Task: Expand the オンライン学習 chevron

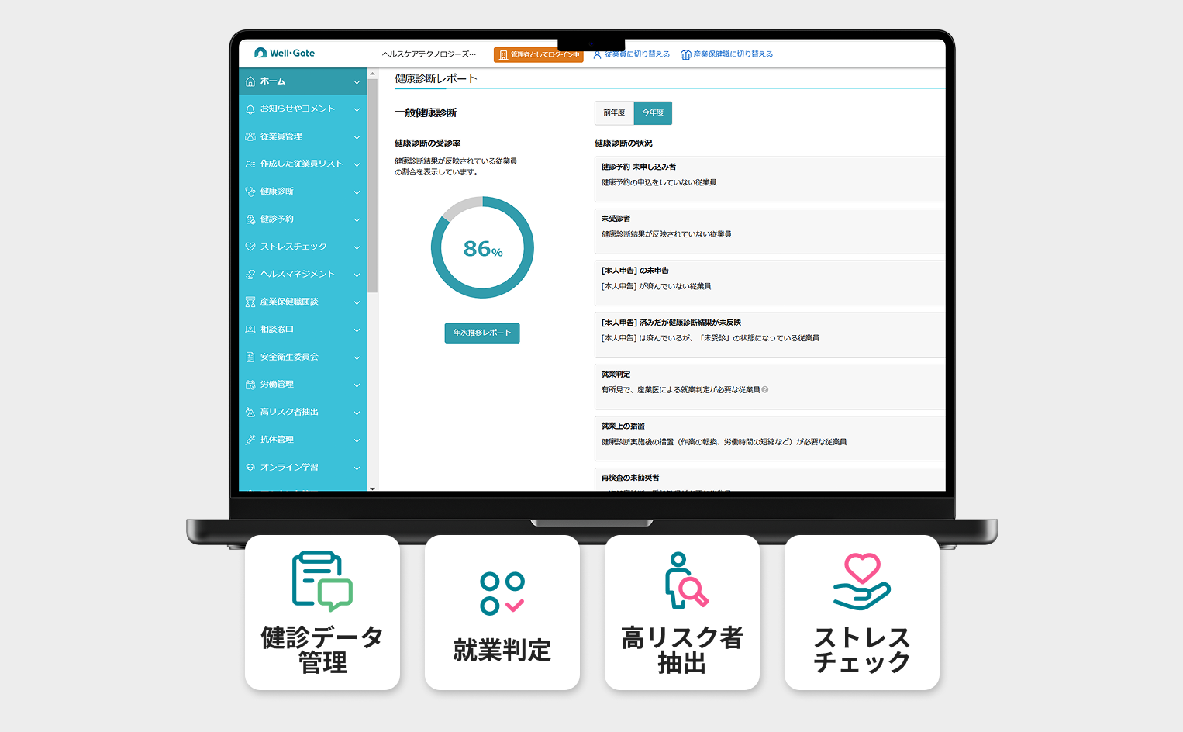Action: [x=357, y=468]
